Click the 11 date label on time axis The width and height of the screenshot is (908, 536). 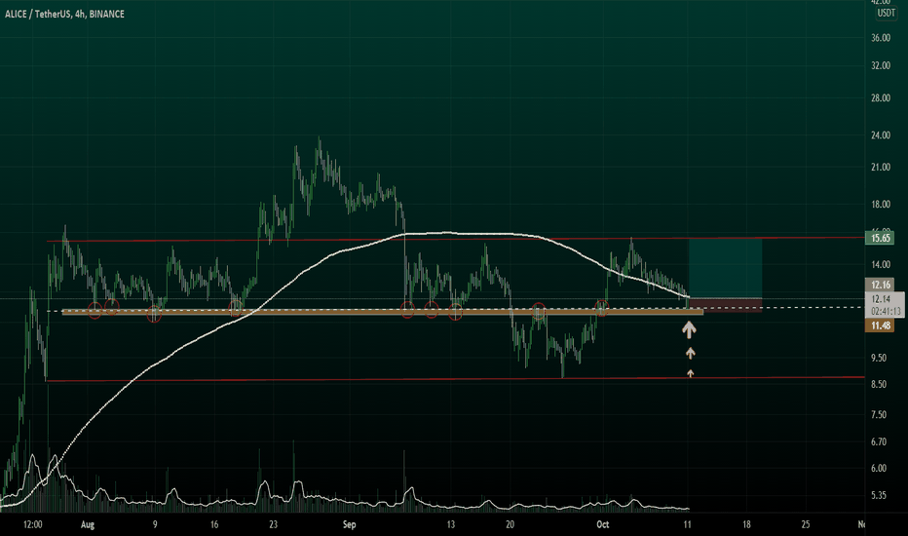(687, 524)
